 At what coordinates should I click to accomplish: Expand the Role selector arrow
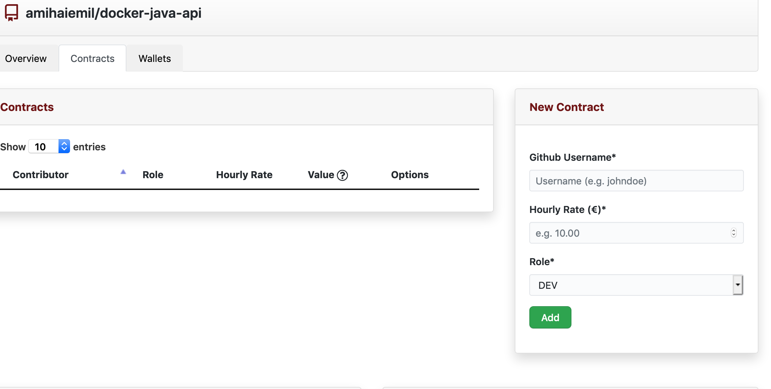738,285
